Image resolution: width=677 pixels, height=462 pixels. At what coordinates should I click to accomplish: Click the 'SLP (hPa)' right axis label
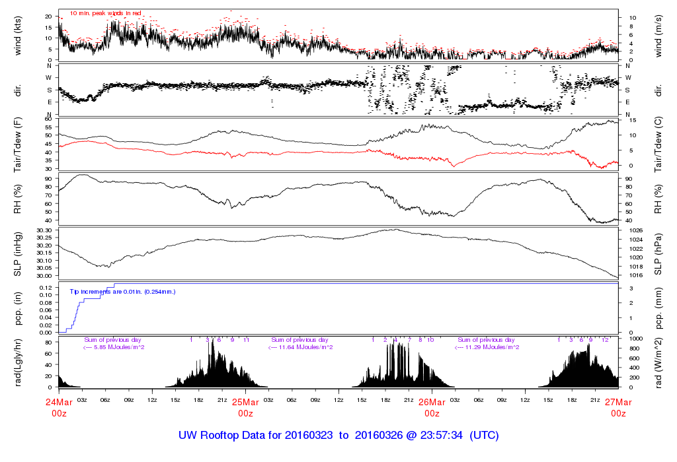pos(659,253)
